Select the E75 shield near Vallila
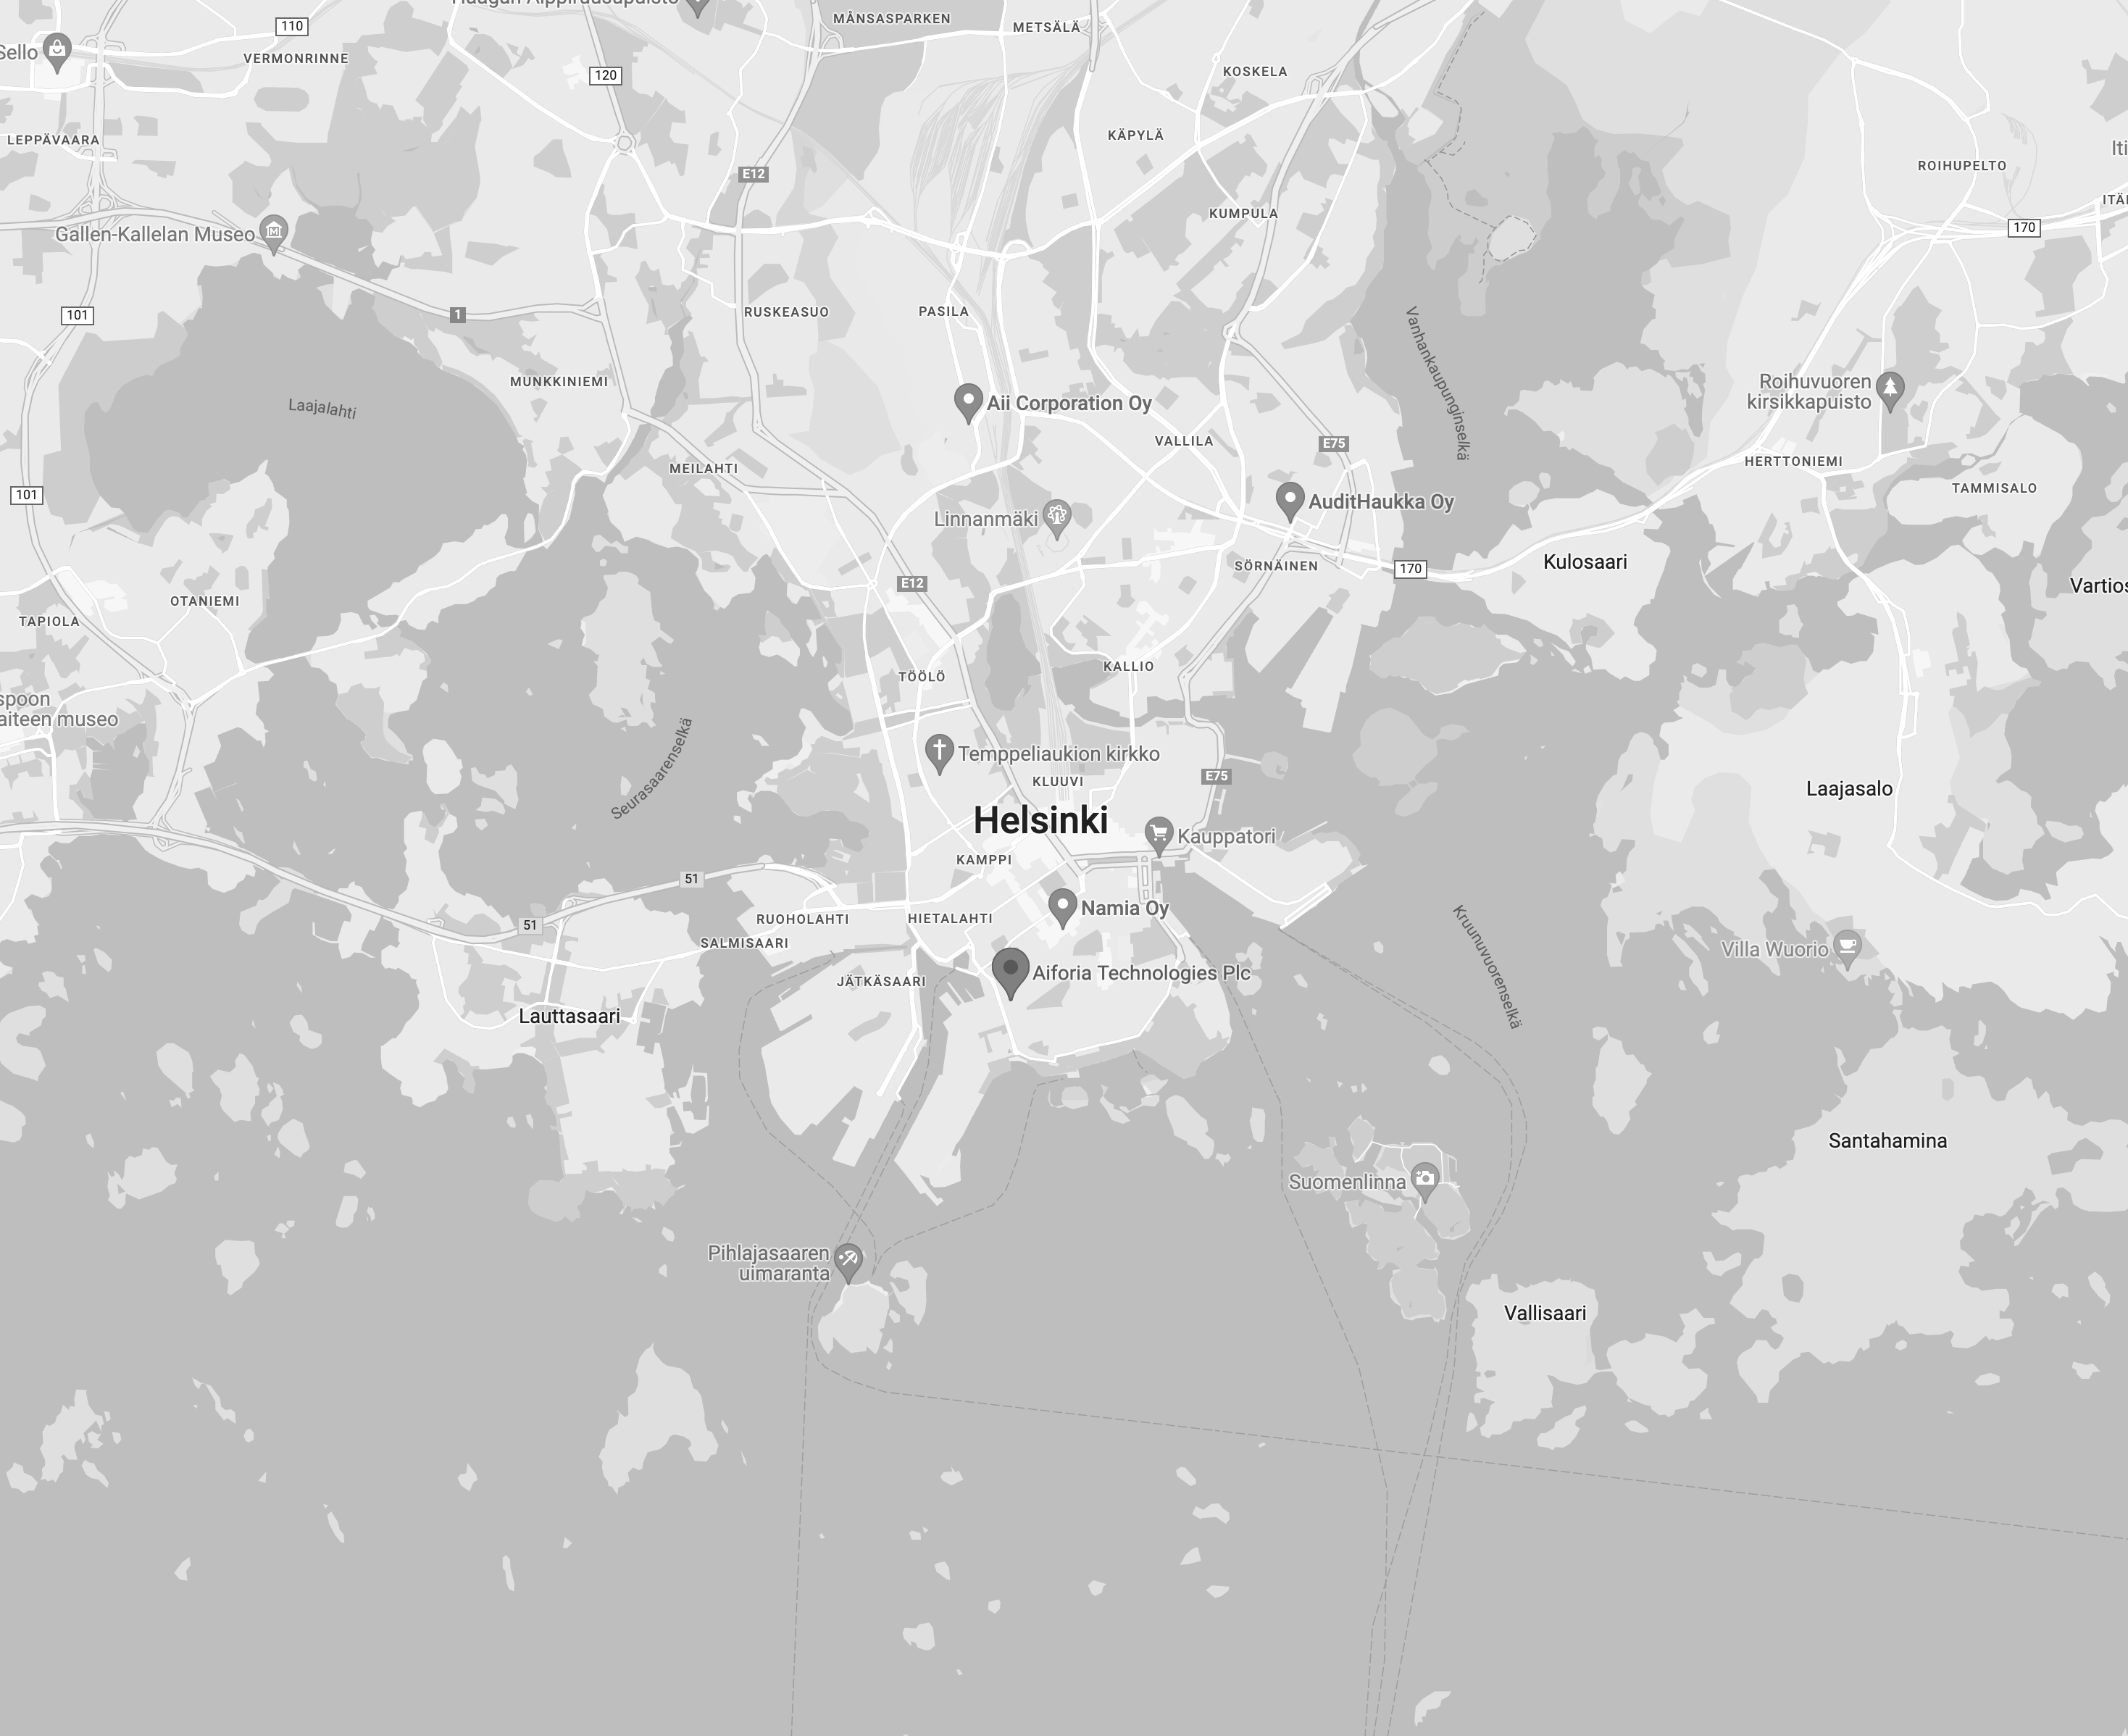The width and height of the screenshot is (2128, 1736). (1334, 443)
